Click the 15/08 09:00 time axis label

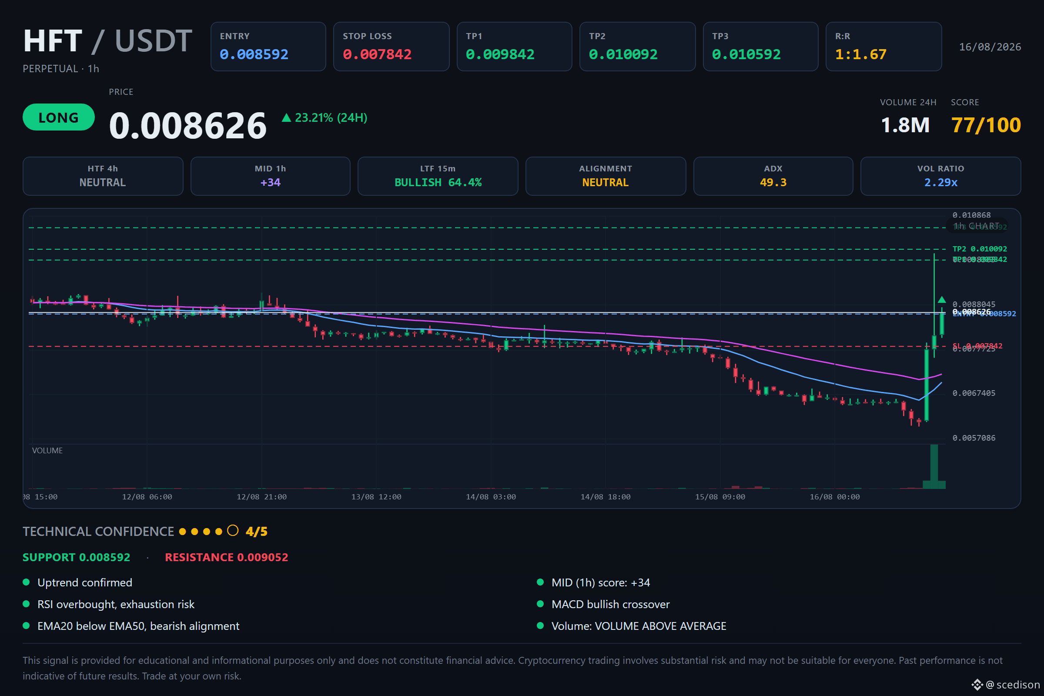tap(720, 497)
